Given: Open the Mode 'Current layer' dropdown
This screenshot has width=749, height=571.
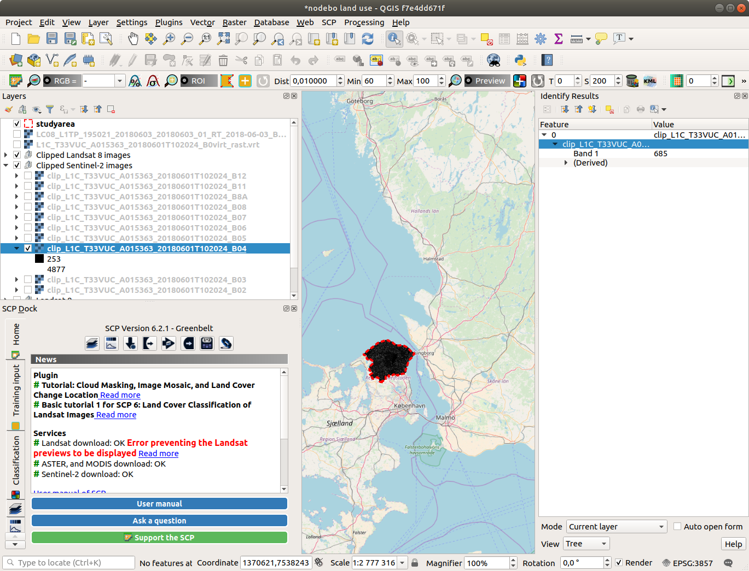Looking at the screenshot, I should (x=616, y=527).
